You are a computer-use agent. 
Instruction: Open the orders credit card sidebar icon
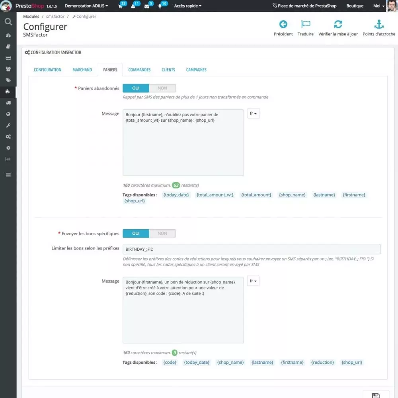8,58
